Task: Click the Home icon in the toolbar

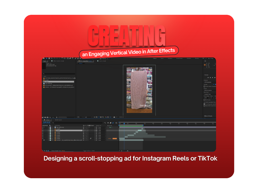Action: point(44,58)
